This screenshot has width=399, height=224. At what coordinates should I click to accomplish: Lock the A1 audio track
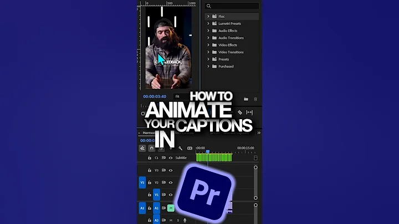[x=150, y=208]
